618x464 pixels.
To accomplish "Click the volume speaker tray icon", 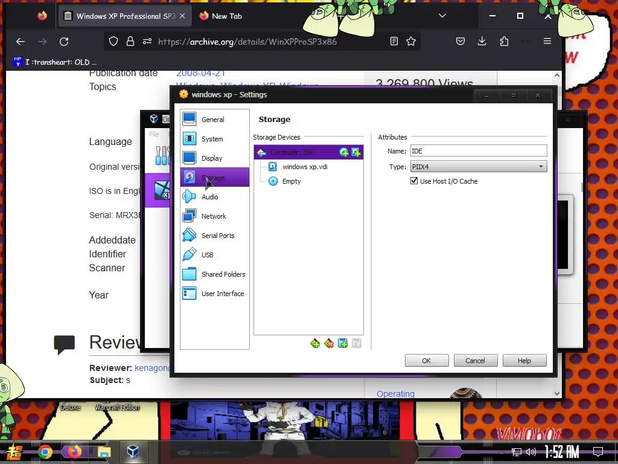I will [x=531, y=452].
